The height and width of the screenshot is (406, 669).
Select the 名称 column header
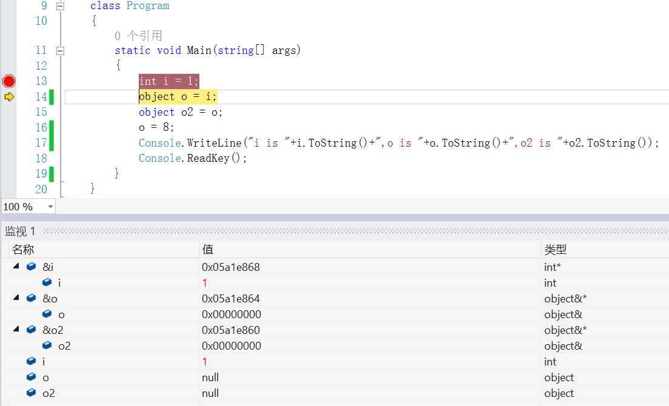pyautogui.click(x=23, y=250)
